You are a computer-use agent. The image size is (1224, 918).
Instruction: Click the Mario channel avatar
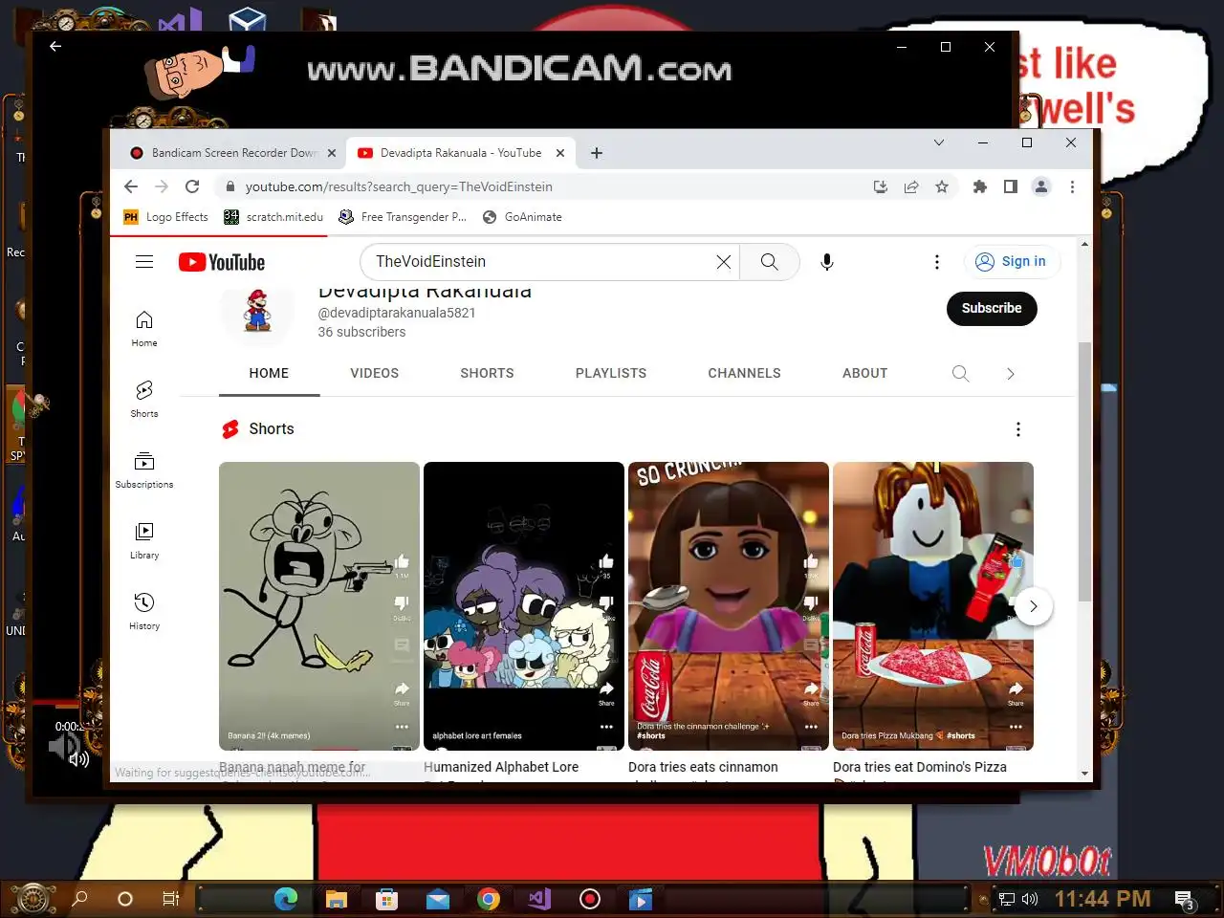257,311
